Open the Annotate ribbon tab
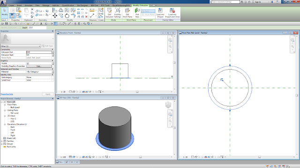 [29, 6]
